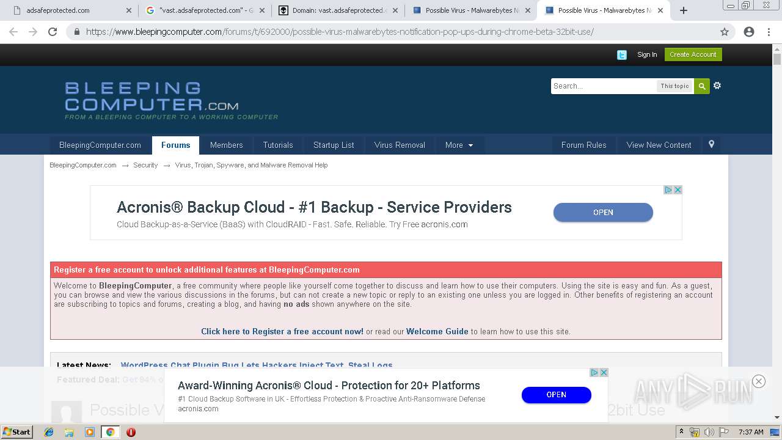
Task: Switch to the first Possible Virus Malwarebytes tab
Action: pos(470,10)
